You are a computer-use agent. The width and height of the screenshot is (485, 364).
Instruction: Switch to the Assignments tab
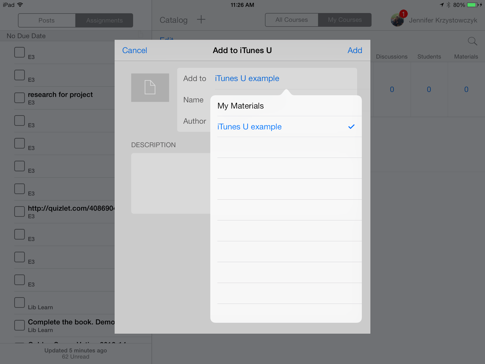click(104, 20)
